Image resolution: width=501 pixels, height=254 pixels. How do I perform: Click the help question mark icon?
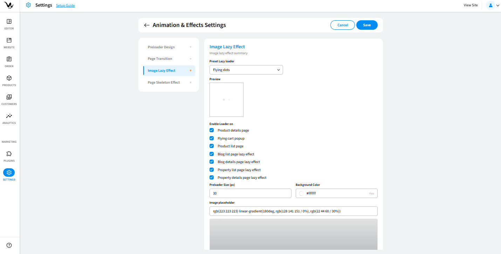click(9, 245)
